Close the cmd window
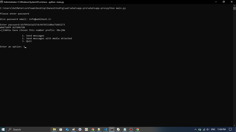This screenshot has width=236, height=132. [x=232, y=2]
